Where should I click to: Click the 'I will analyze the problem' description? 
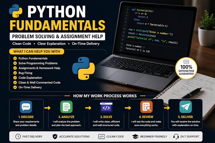[x=66, y=123]
